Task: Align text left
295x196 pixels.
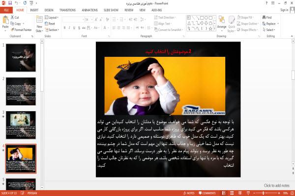Action: 114,28
